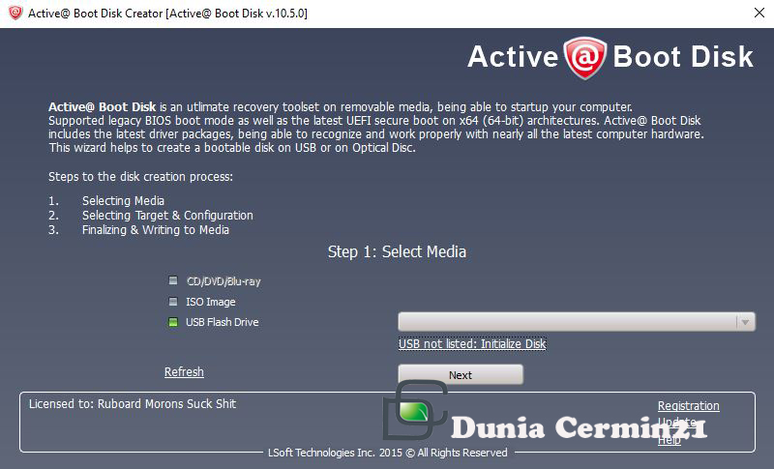Click the 'Licensed to' text line
Viewport: 774px width, 469px height.
tap(133, 404)
